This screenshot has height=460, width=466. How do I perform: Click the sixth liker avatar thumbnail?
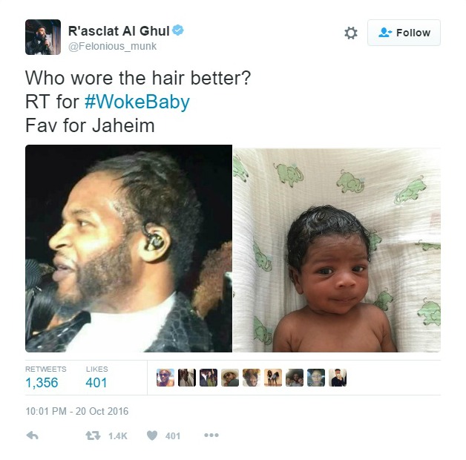coord(273,378)
